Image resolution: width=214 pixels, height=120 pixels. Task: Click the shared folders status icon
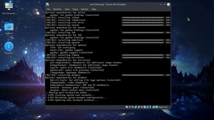142,107
